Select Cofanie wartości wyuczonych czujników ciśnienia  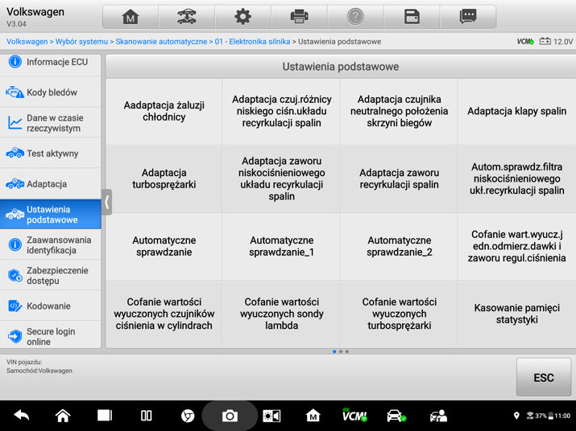point(164,314)
